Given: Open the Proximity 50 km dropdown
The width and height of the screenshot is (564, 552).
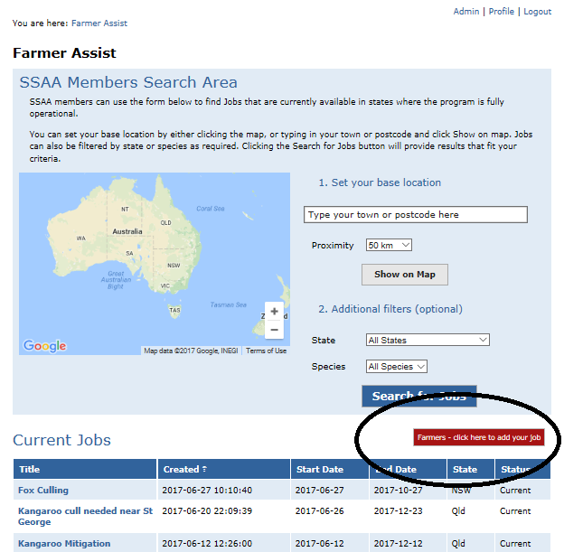Looking at the screenshot, I should coord(389,245).
